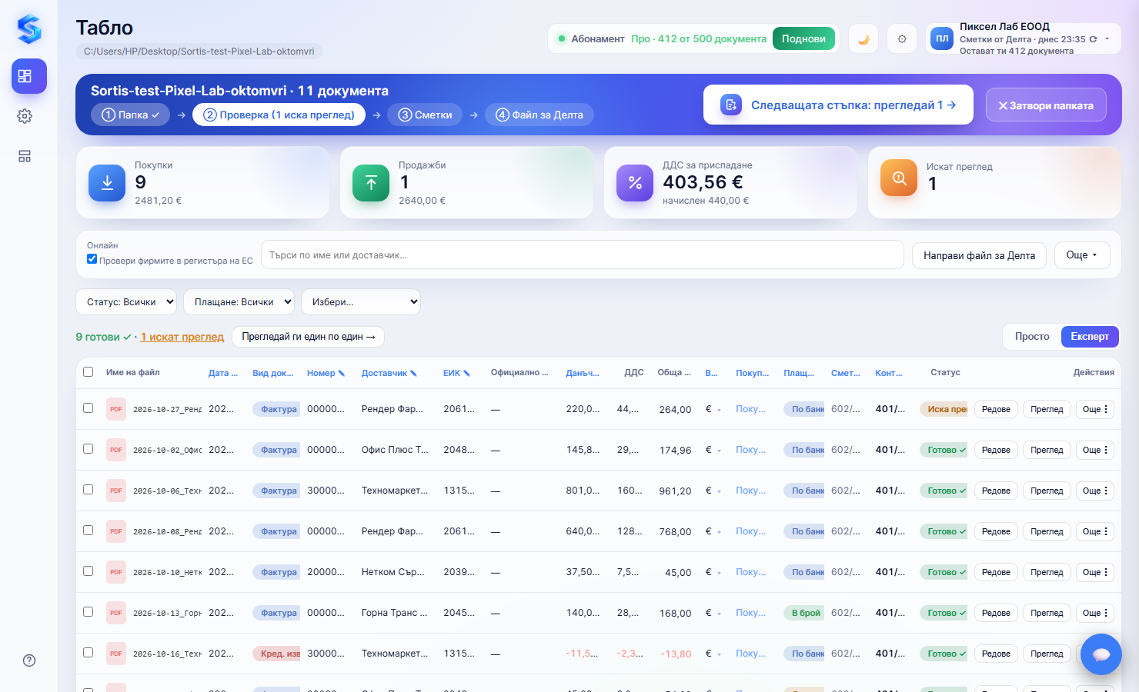Open settings via the sidebar gear icon

coord(25,116)
